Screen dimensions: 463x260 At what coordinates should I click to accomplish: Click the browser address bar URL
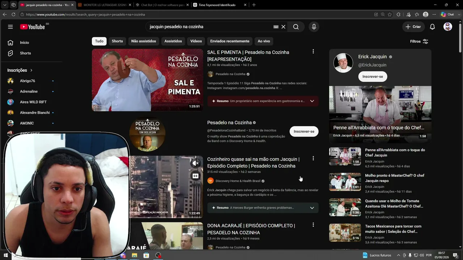pos(85,14)
